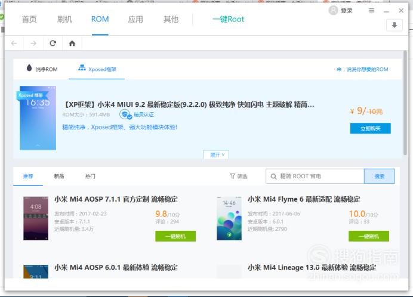Go forward with the right arrow icon
This screenshot has height=297, width=413.
coord(33,43)
